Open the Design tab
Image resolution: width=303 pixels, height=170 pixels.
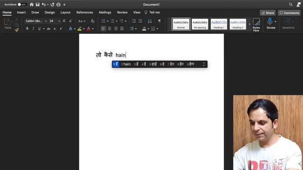(x=50, y=12)
